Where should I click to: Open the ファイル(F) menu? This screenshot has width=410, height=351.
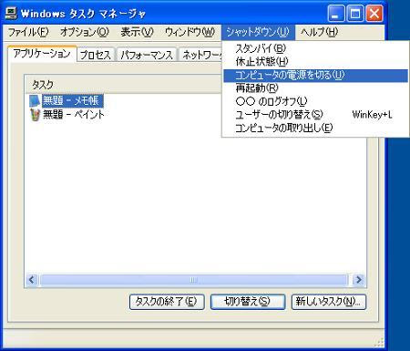coord(28,32)
